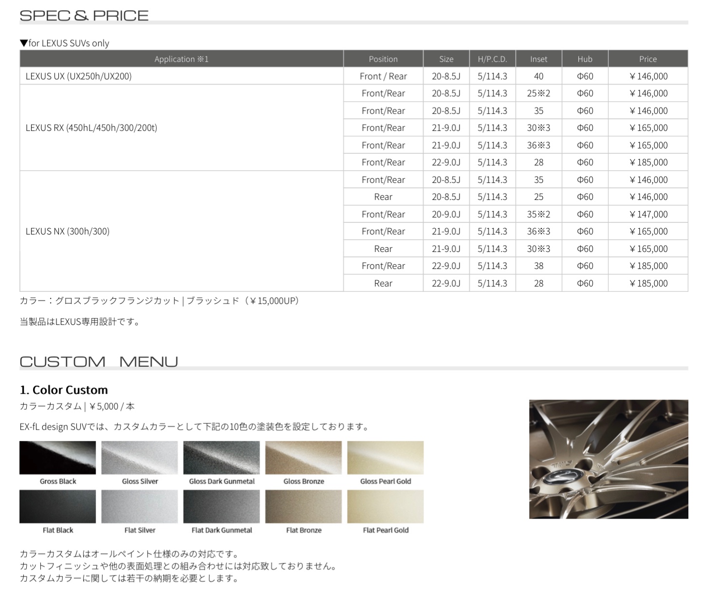Choose the Flat Black color swatch
Viewport: 704px width, 593px height.
(x=57, y=506)
